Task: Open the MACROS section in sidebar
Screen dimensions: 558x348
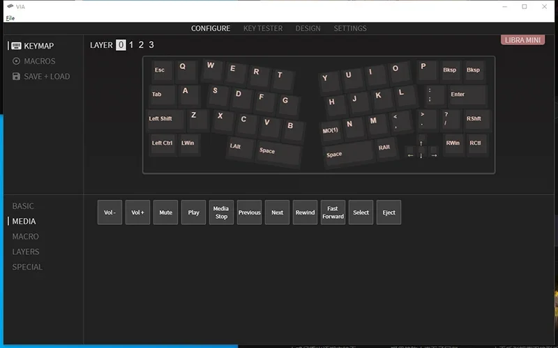Action: (x=39, y=61)
